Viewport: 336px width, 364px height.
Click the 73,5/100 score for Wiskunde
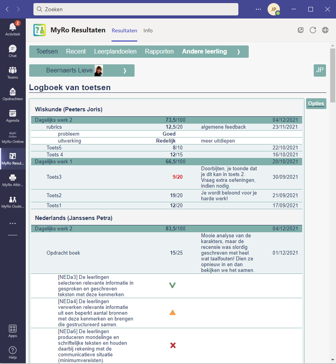[175, 120]
